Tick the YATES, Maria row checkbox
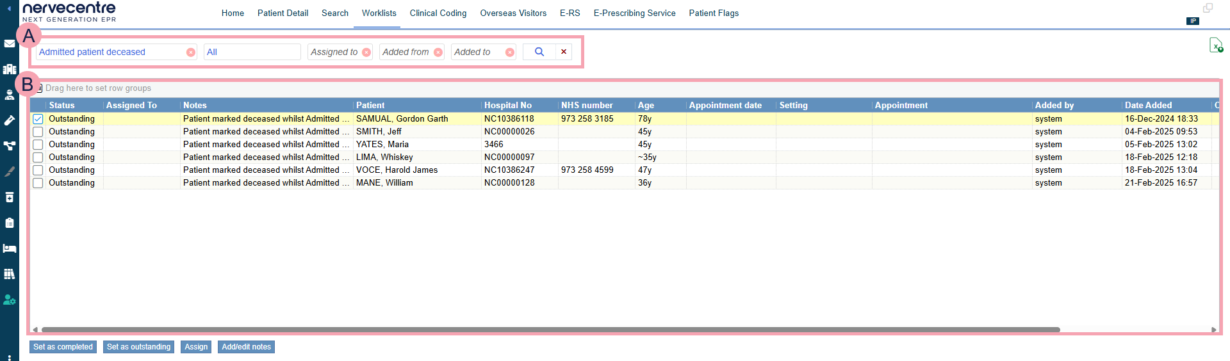This screenshot has width=1230, height=361. 38,145
